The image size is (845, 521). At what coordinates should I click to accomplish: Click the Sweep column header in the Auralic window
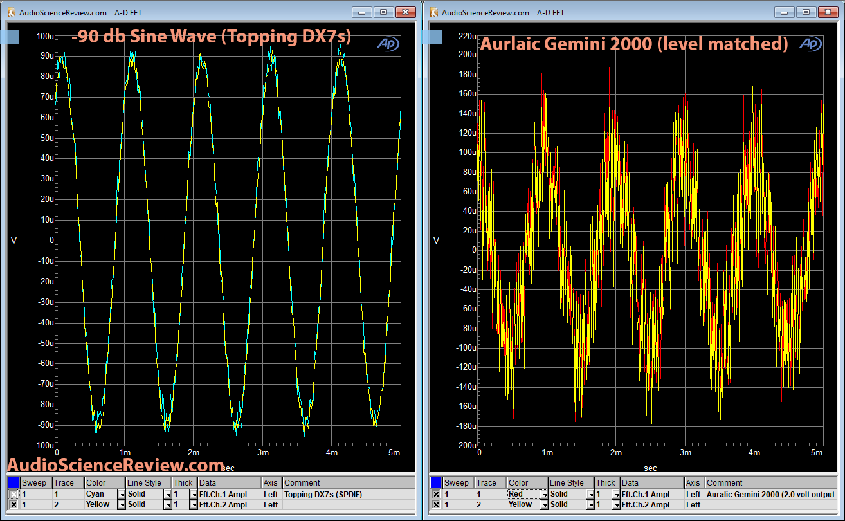pos(459,482)
